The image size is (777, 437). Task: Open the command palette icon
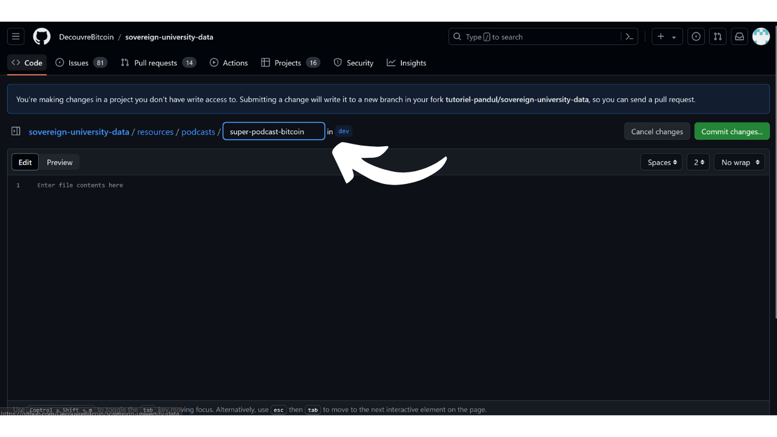(x=629, y=37)
